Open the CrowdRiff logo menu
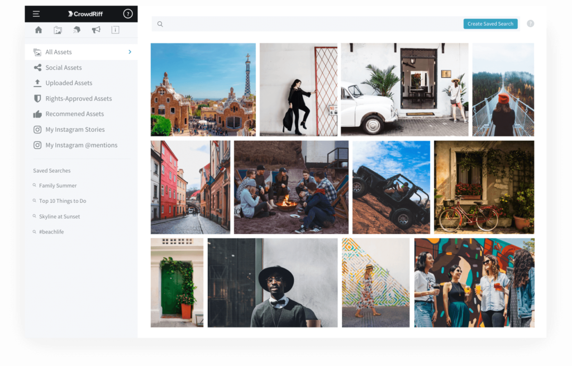 tap(85, 13)
